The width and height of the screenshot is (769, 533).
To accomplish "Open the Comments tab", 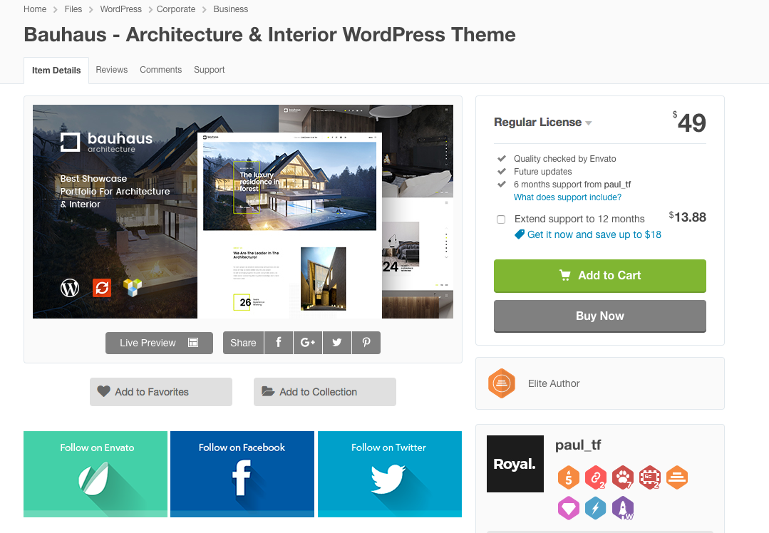I will [x=160, y=70].
